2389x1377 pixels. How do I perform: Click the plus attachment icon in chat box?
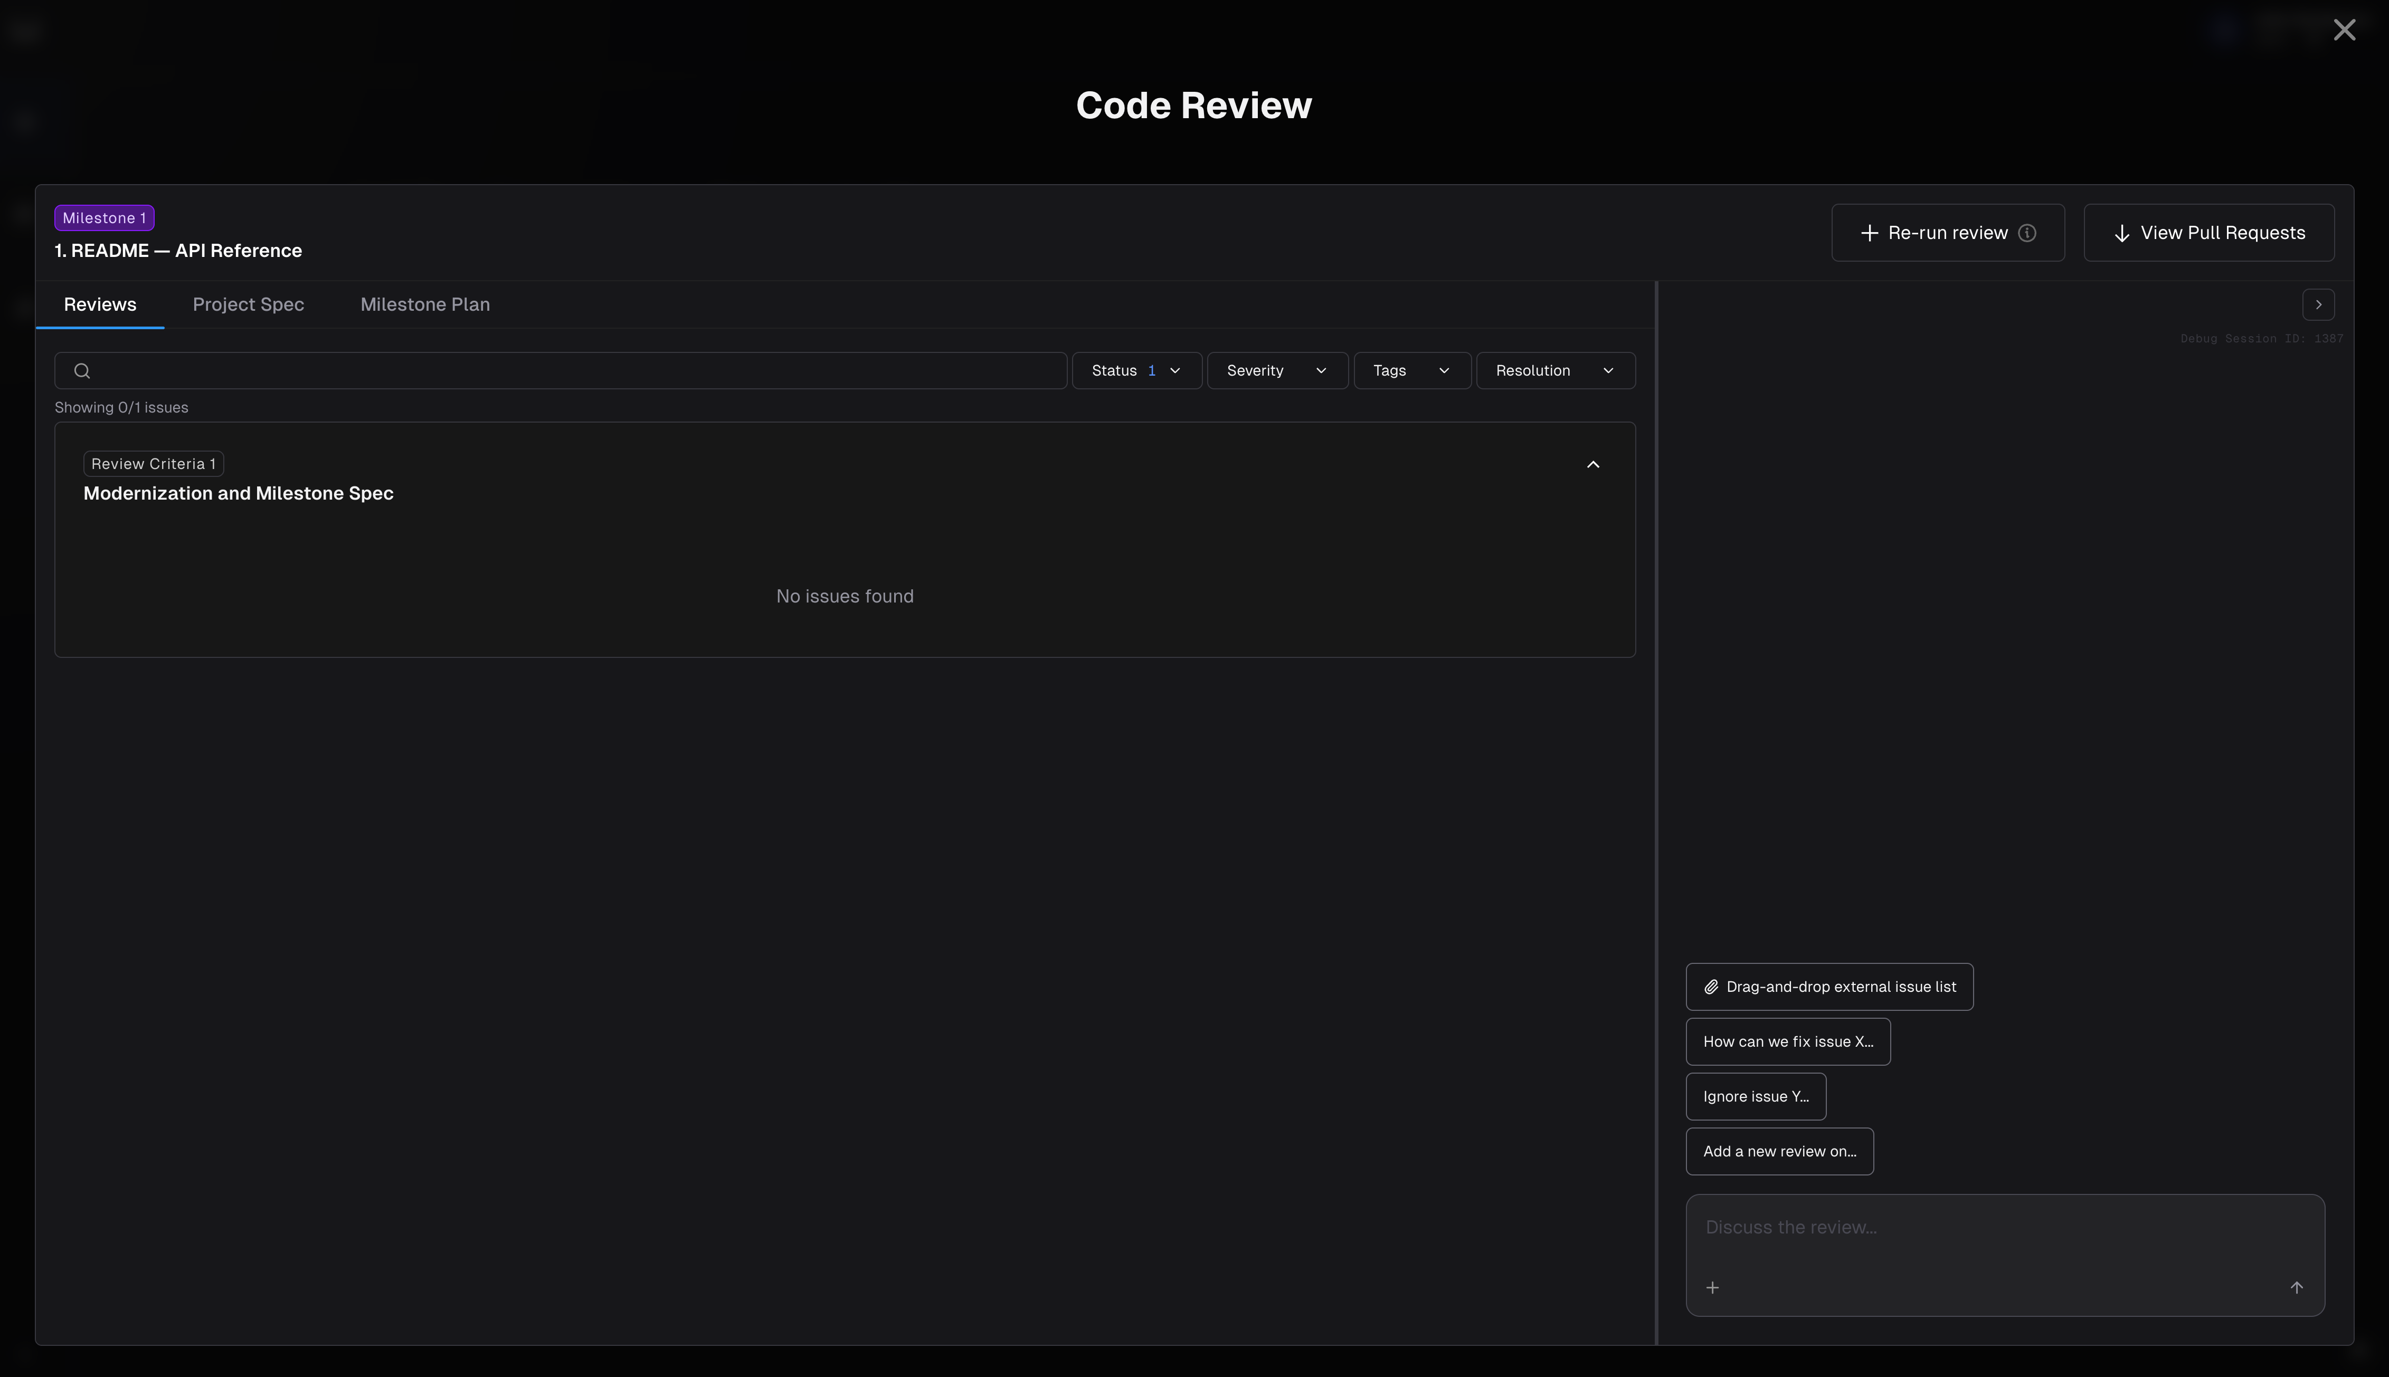click(1712, 1287)
